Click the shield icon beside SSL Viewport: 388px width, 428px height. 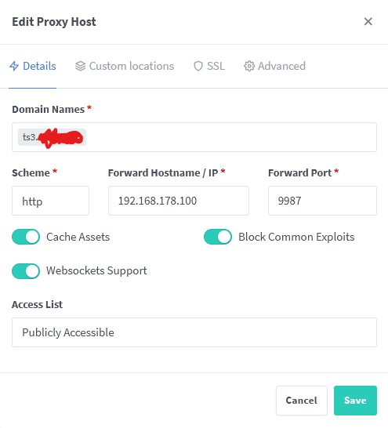coord(198,66)
